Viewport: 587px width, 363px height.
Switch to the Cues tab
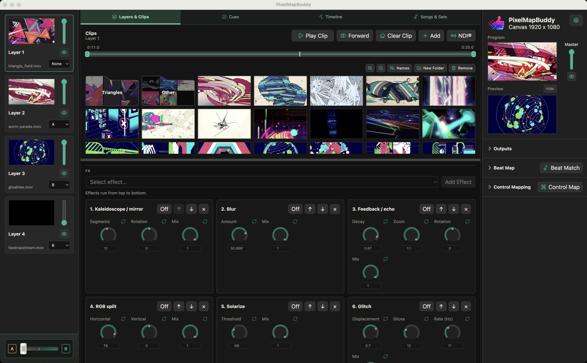(x=230, y=17)
